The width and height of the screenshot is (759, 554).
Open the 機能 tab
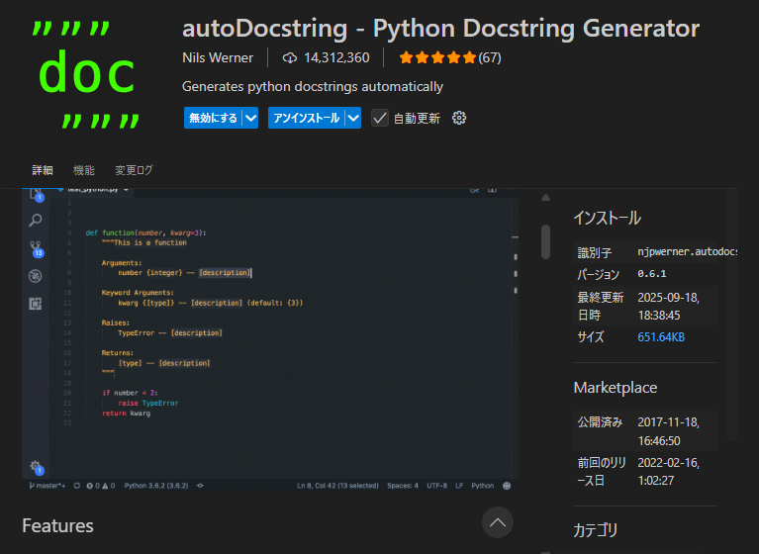(x=84, y=170)
